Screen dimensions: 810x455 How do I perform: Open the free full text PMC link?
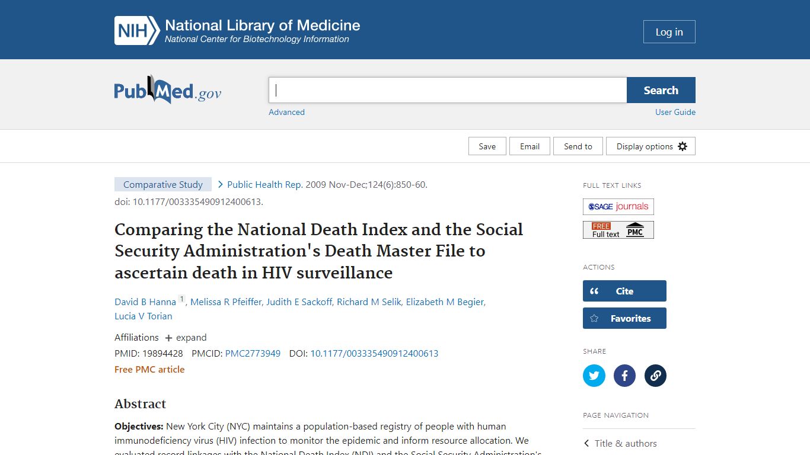(618, 230)
